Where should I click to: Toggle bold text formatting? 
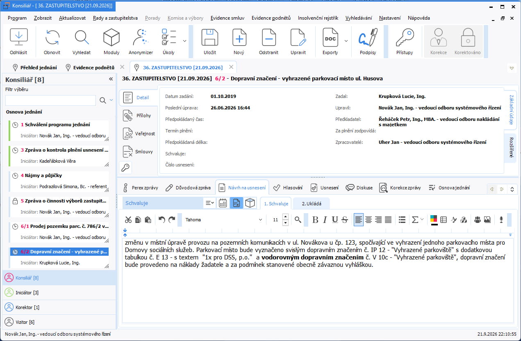[x=315, y=220]
